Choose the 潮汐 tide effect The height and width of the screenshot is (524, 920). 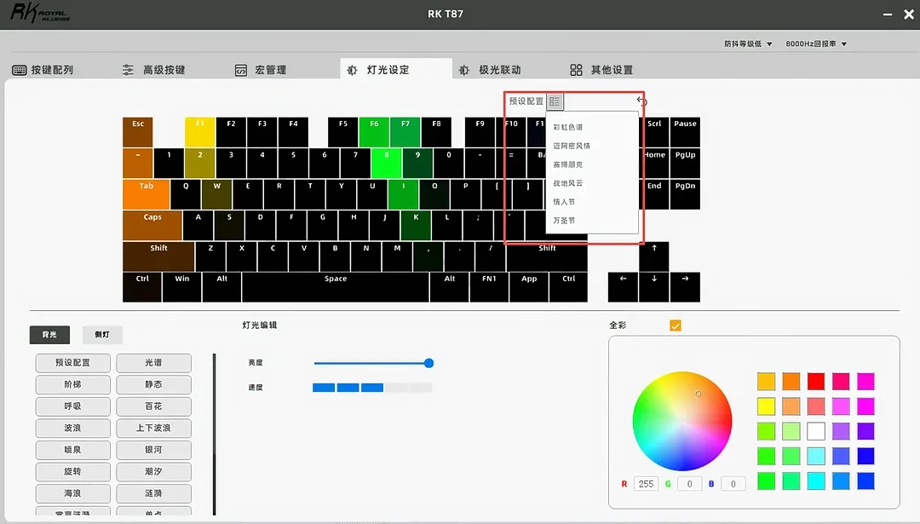pos(153,471)
